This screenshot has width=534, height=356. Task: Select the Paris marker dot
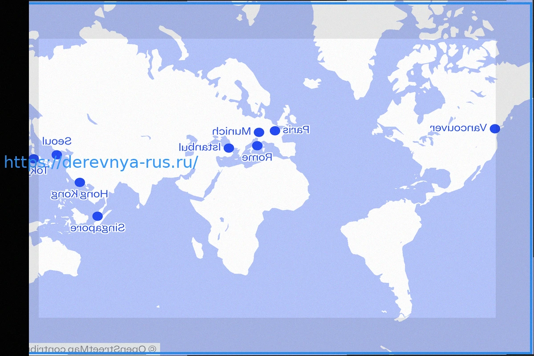point(275,130)
